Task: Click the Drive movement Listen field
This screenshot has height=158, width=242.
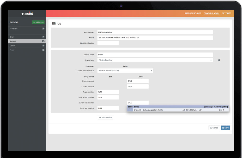Action: (138, 81)
